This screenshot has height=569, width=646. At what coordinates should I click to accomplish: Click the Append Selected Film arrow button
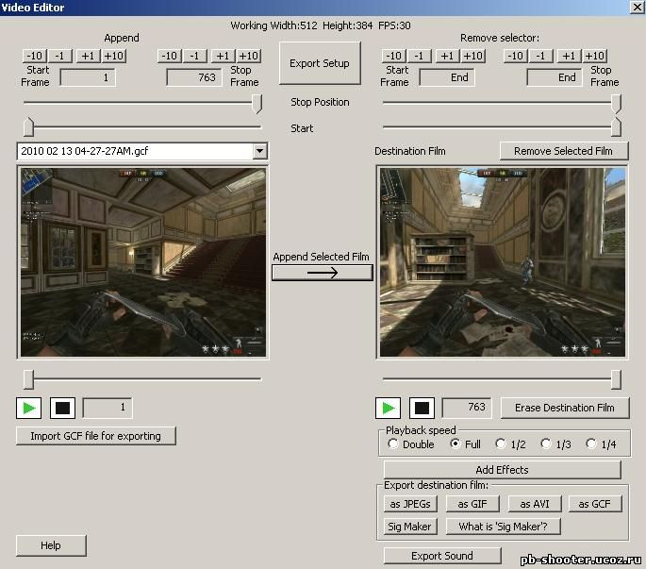click(x=323, y=273)
